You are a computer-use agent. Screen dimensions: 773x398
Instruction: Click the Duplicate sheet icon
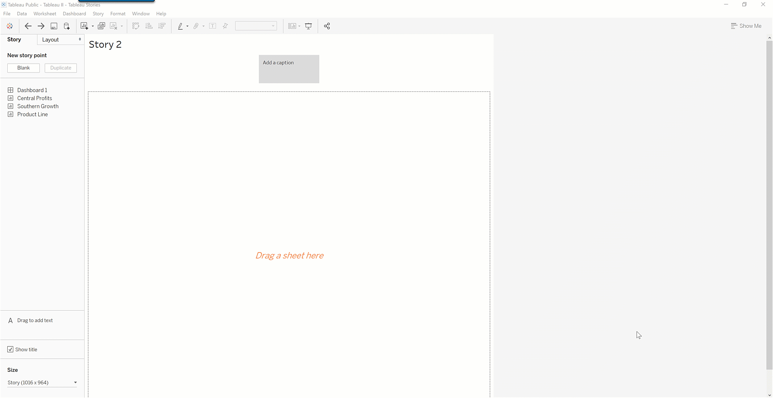pos(101,26)
